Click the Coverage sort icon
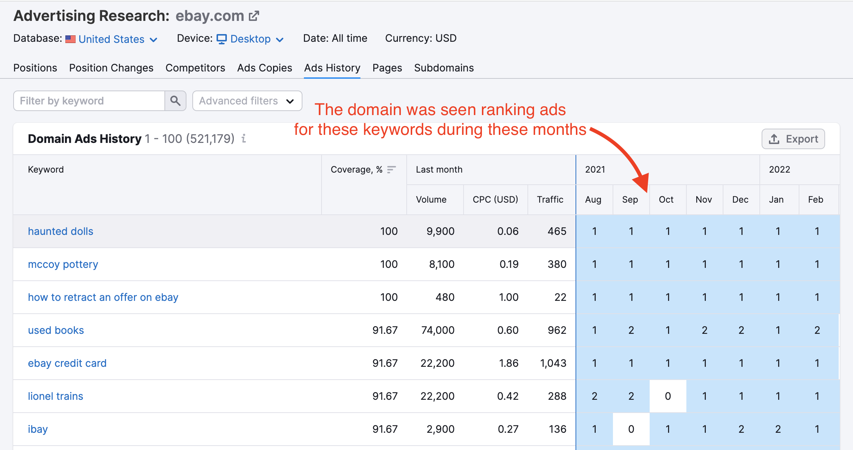This screenshot has width=853, height=450. pyautogui.click(x=392, y=169)
